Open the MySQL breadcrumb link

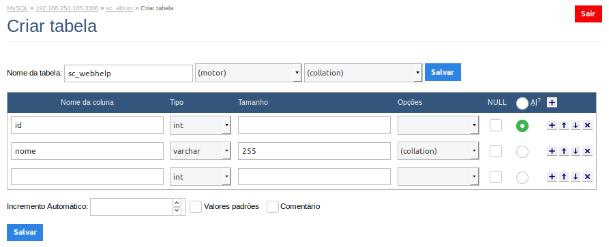(x=18, y=8)
